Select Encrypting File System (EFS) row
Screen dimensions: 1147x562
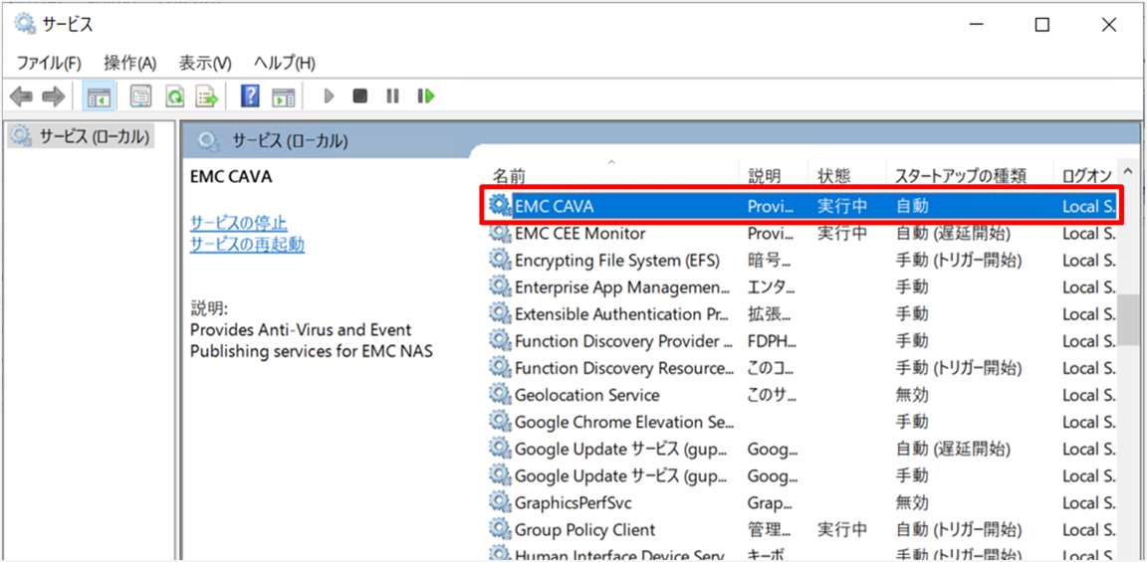pyautogui.click(x=802, y=261)
